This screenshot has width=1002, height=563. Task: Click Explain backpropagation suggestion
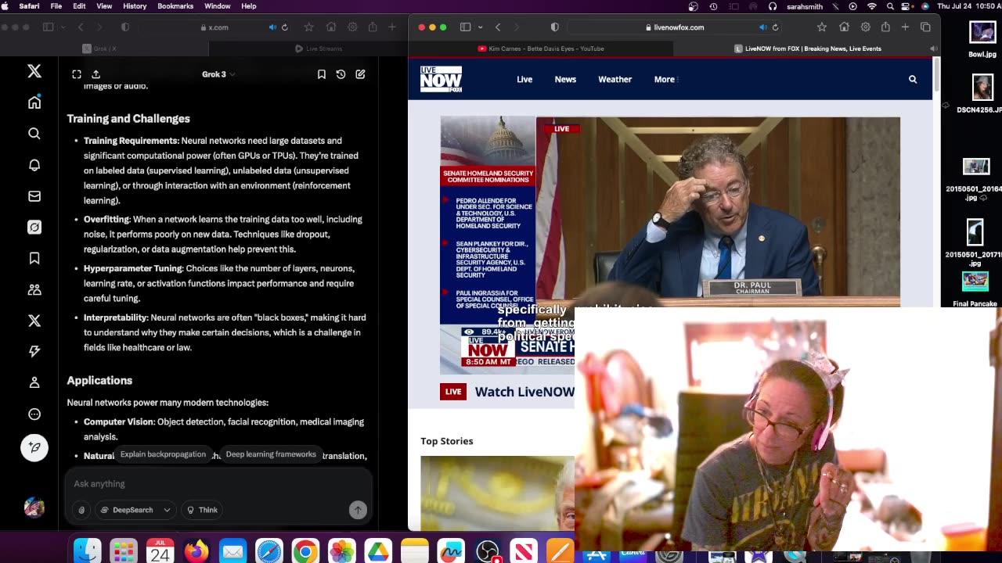click(x=163, y=454)
